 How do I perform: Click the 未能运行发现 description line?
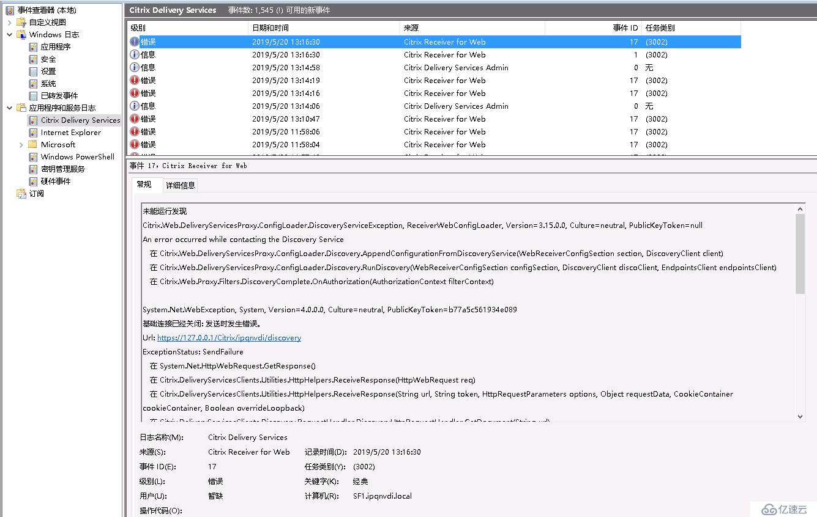tap(165, 211)
